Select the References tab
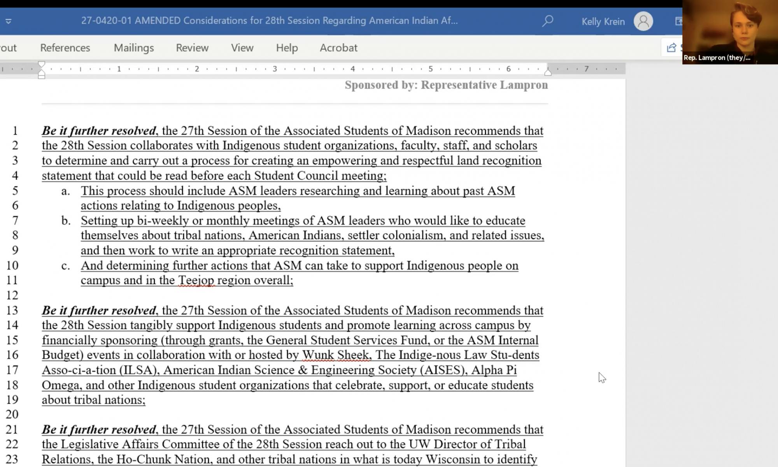778x467 pixels. click(x=65, y=47)
